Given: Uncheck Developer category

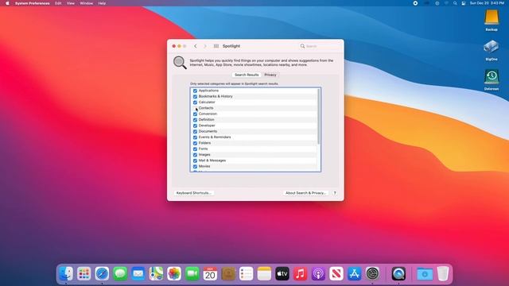Looking at the screenshot, I should (x=195, y=126).
